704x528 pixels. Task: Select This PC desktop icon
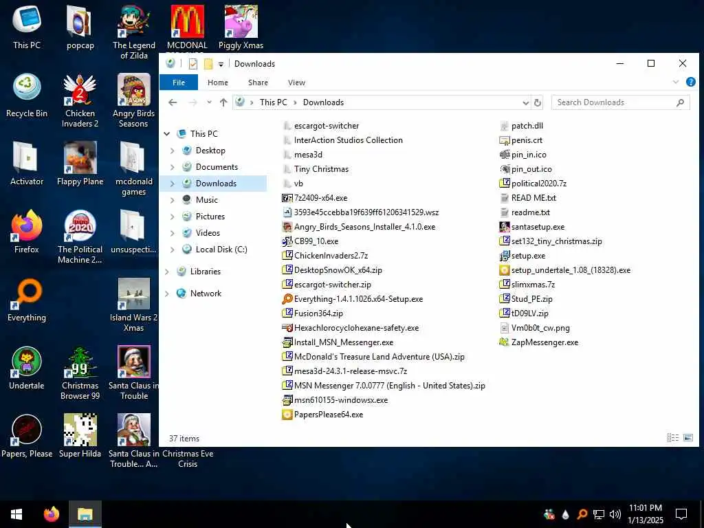[x=27, y=27]
